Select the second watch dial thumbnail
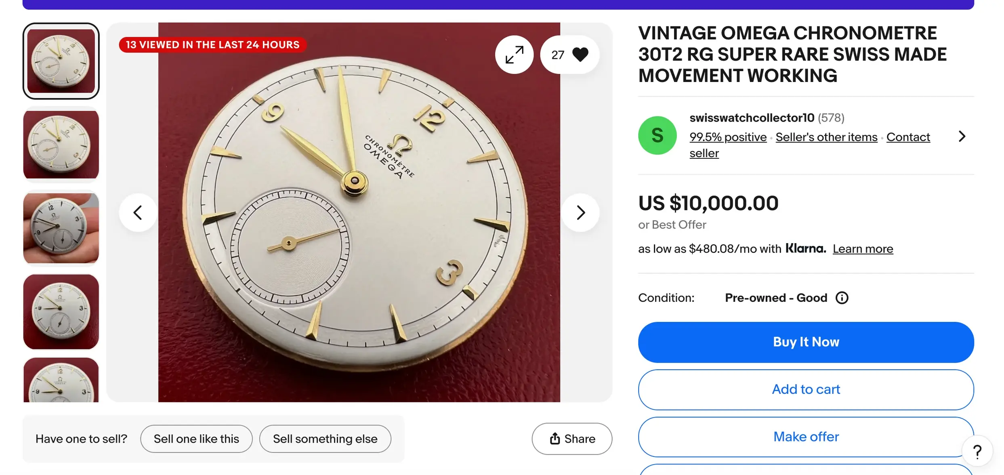 [61, 144]
